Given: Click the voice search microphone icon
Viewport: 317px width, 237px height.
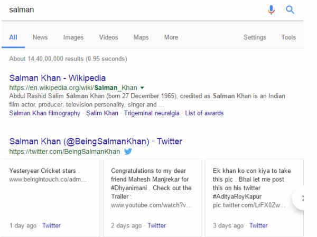Looking at the screenshot, I should point(271,10).
